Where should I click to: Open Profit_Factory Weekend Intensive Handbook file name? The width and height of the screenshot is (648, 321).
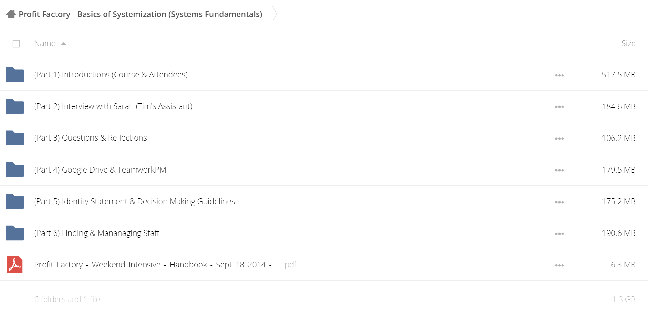point(165,265)
